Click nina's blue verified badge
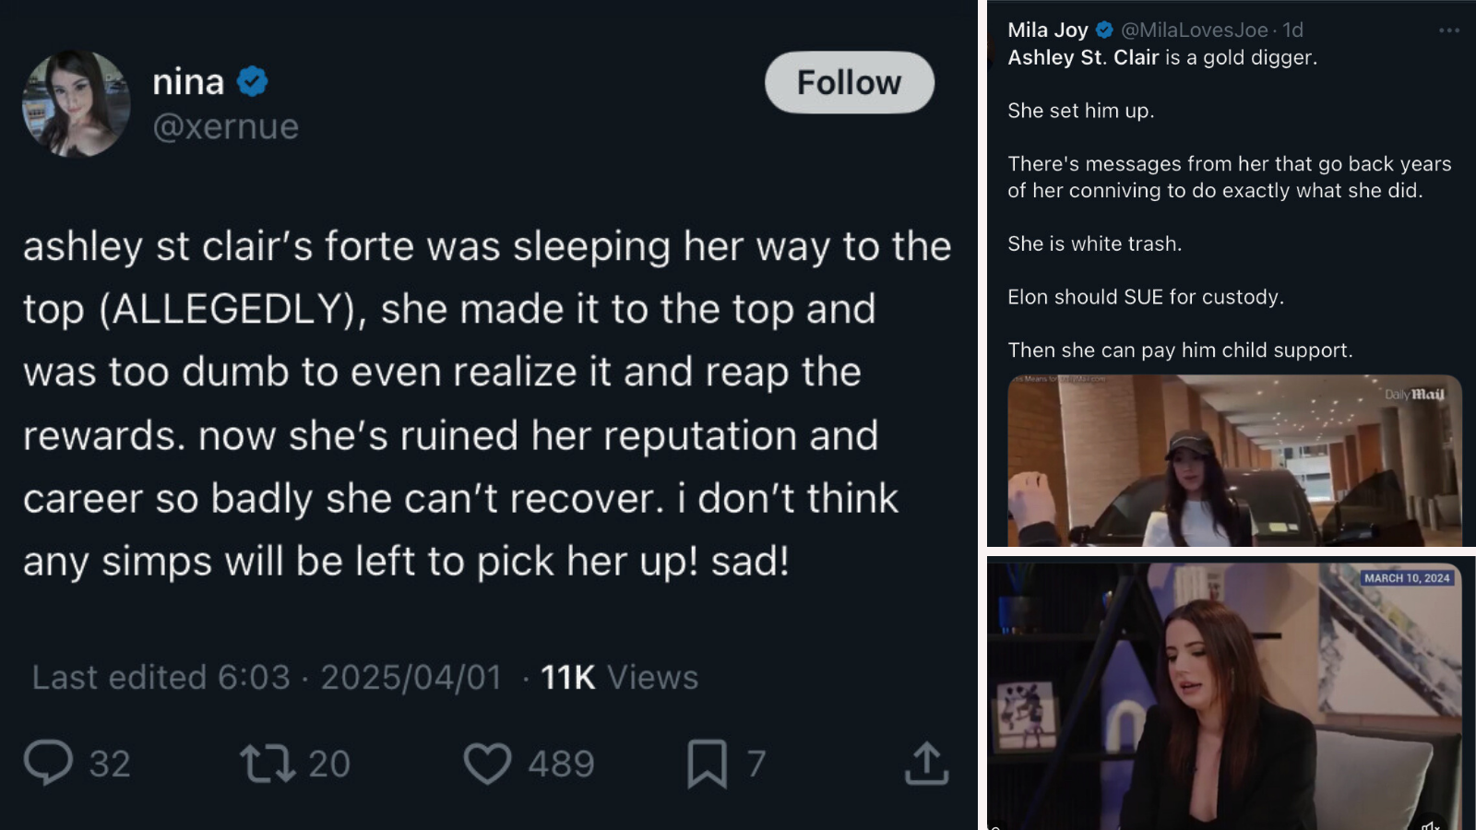Viewport: 1476px width, 830px height. pyautogui.click(x=253, y=82)
